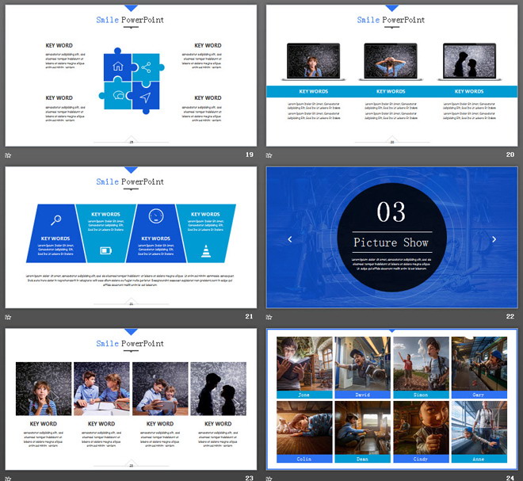Click "Smile PowerPoint" title on slide 23

(x=130, y=343)
